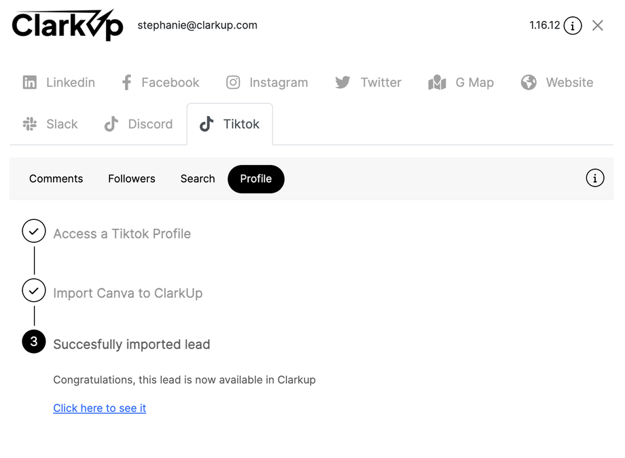The width and height of the screenshot is (625, 458).
Task: Click the Twitter bird icon
Action: [x=343, y=83]
